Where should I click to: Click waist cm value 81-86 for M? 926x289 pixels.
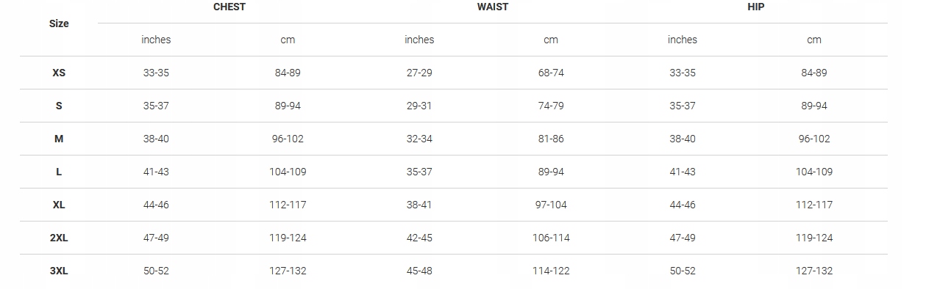click(551, 139)
